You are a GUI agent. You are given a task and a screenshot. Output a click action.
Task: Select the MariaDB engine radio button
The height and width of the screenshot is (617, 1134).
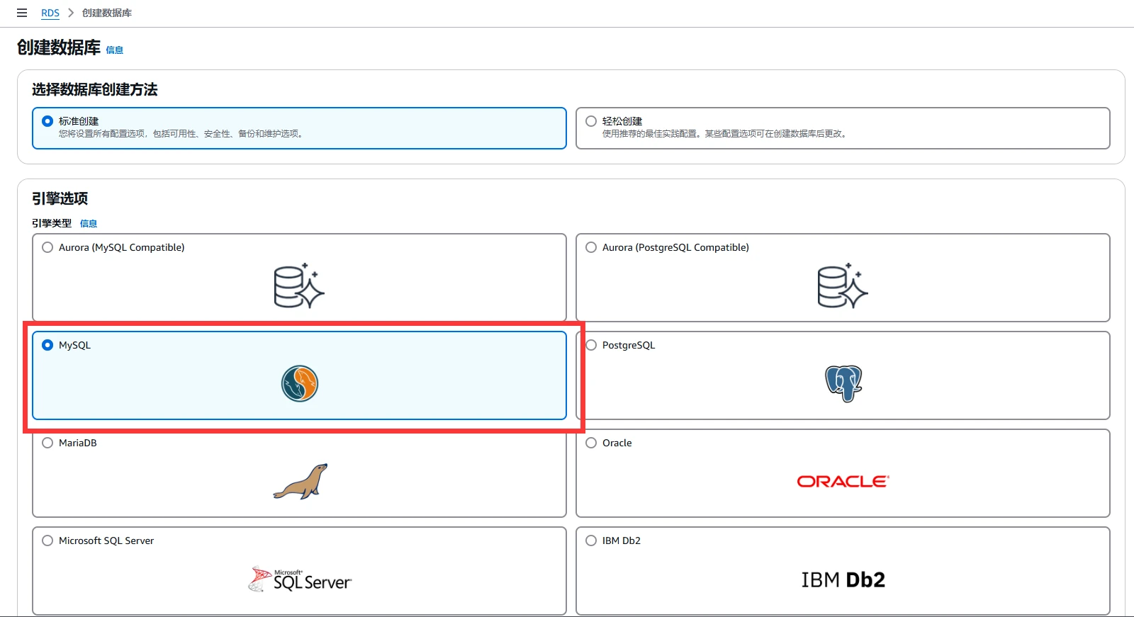[47, 443]
